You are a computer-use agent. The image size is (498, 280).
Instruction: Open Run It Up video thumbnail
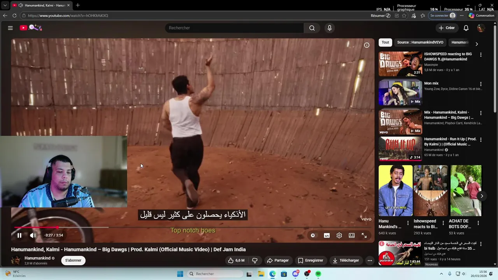(400, 149)
